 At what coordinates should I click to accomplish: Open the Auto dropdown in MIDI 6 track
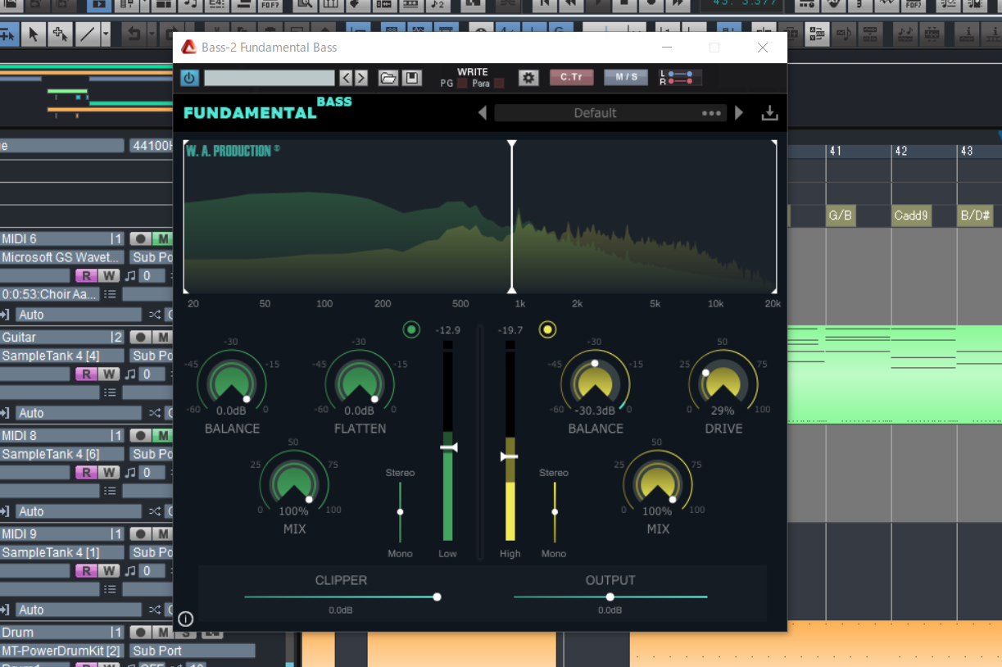coord(79,315)
